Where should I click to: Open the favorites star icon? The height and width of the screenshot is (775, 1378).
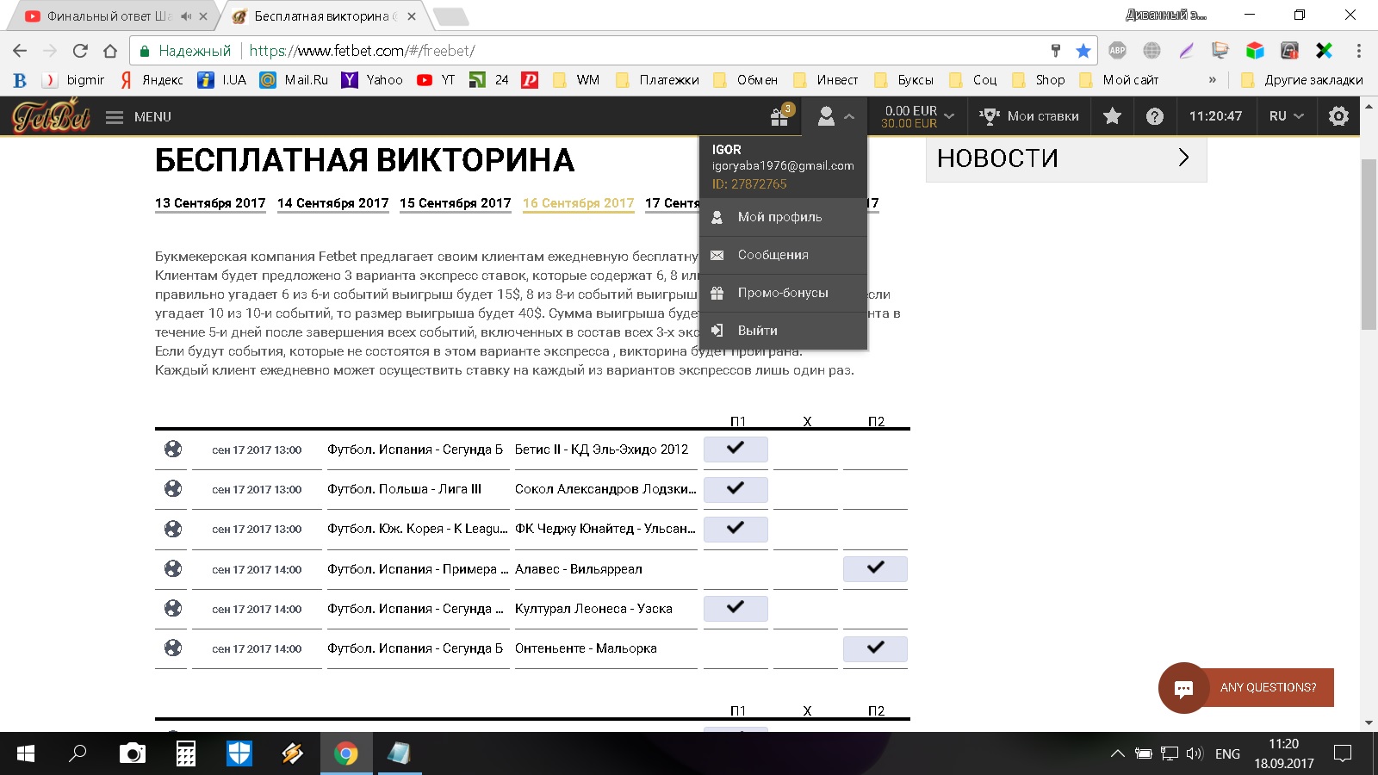tap(1112, 116)
